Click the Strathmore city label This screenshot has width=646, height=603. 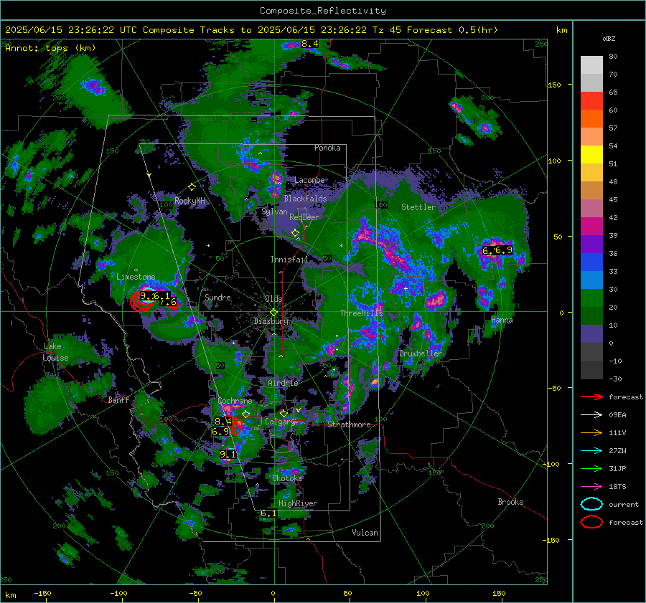[349, 424]
